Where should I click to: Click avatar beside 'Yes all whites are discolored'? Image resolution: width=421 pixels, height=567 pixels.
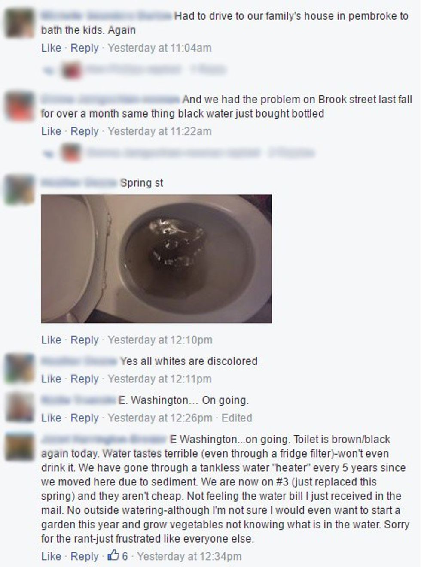(20, 368)
